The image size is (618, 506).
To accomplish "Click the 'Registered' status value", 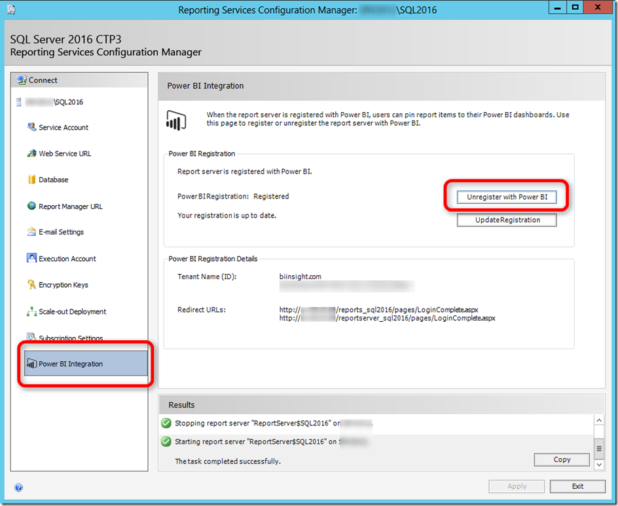I will 271,197.
